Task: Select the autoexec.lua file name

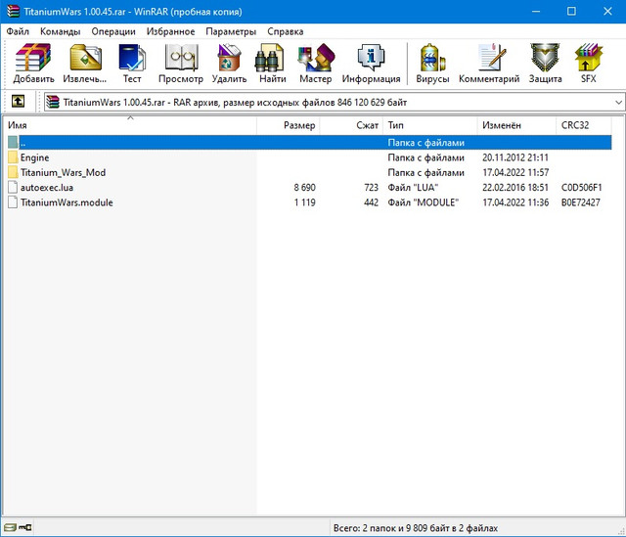Action: [x=47, y=188]
